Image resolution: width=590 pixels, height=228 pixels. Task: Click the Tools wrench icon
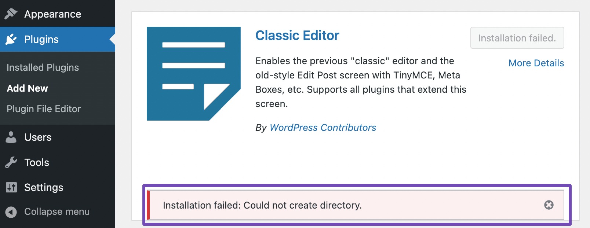tap(11, 162)
